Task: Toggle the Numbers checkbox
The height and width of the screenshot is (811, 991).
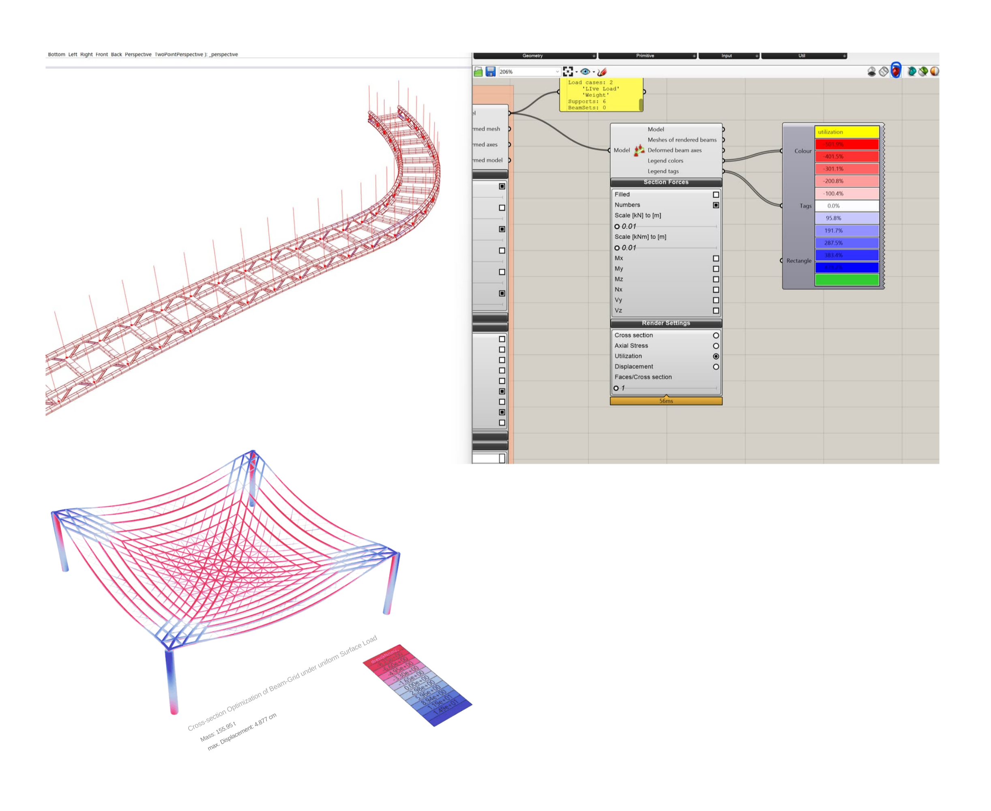Action: click(715, 205)
